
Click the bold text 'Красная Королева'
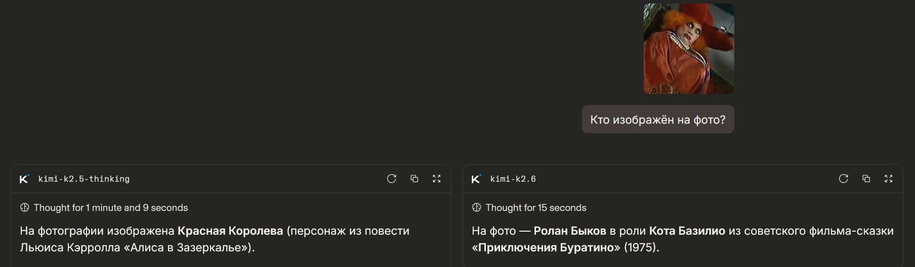click(x=230, y=231)
